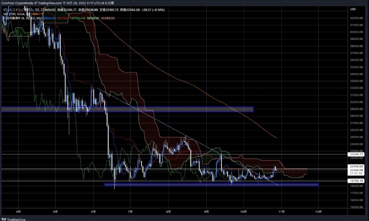The height and width of the screenshot is (221, 369).
Task: Click the change value −29.37 (−0.14%)
Action: click(153, 10)
